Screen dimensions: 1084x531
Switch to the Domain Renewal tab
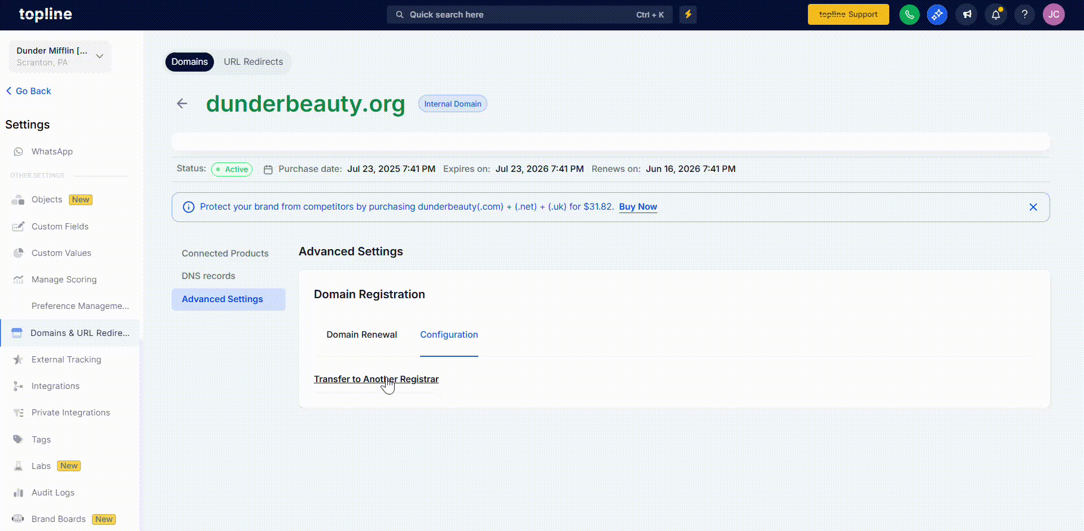point(361,334)
